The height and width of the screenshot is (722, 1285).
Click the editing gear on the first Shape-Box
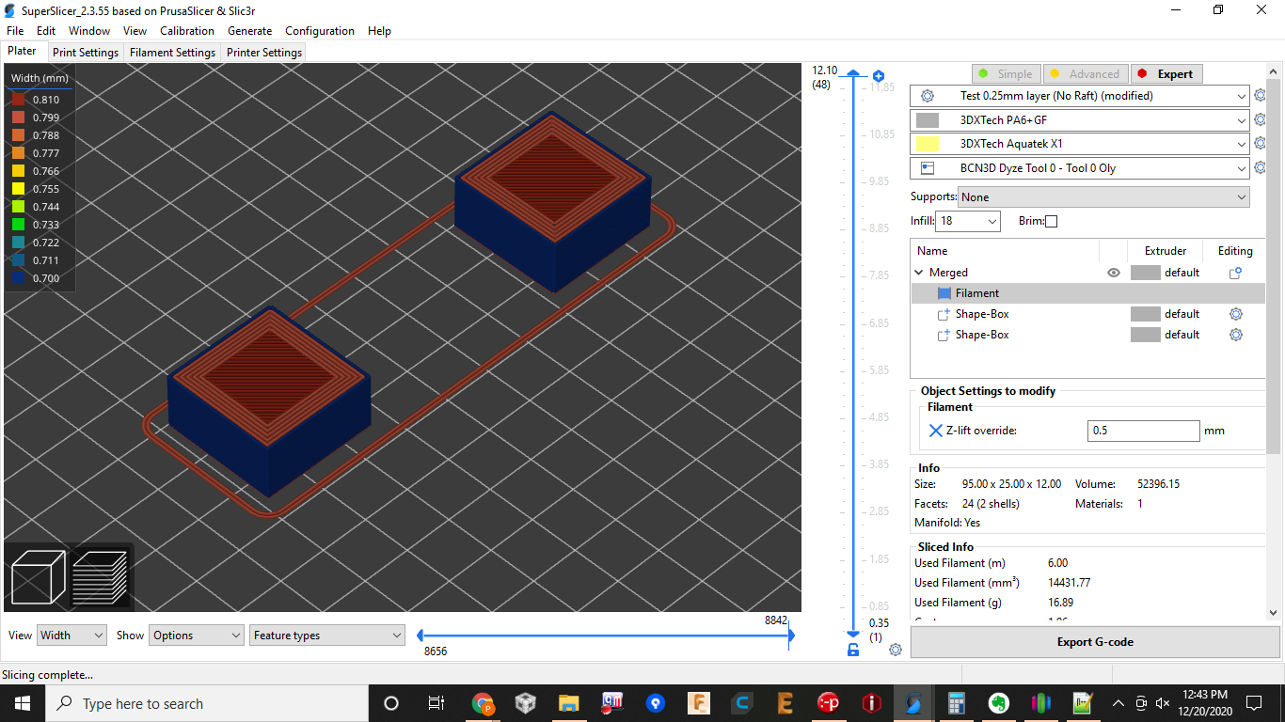pos(1235,313)
